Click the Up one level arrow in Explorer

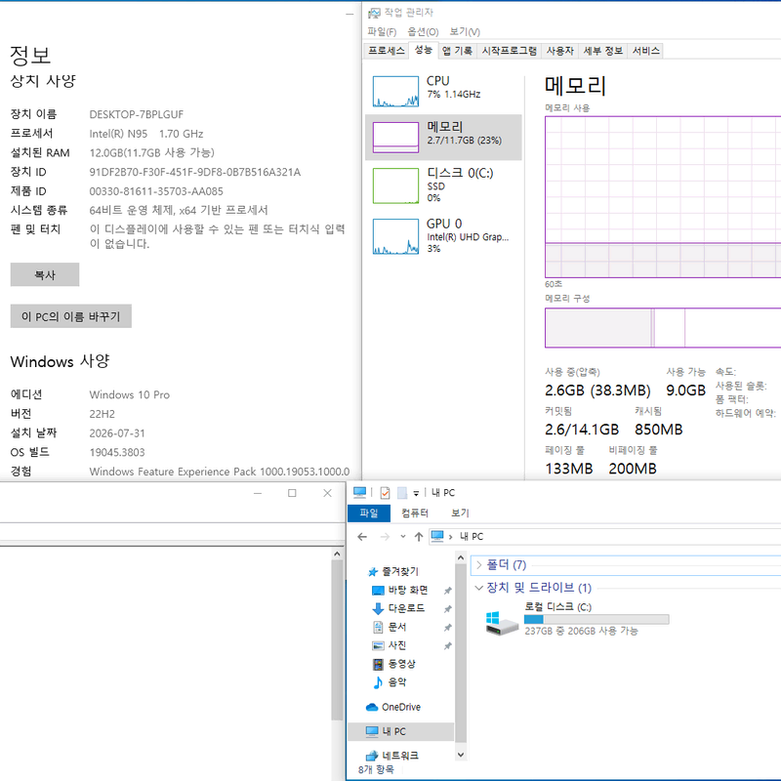click(x=419, y=536)
